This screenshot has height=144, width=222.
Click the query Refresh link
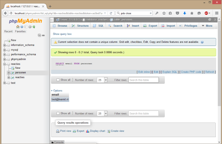[x=210, y=72]
